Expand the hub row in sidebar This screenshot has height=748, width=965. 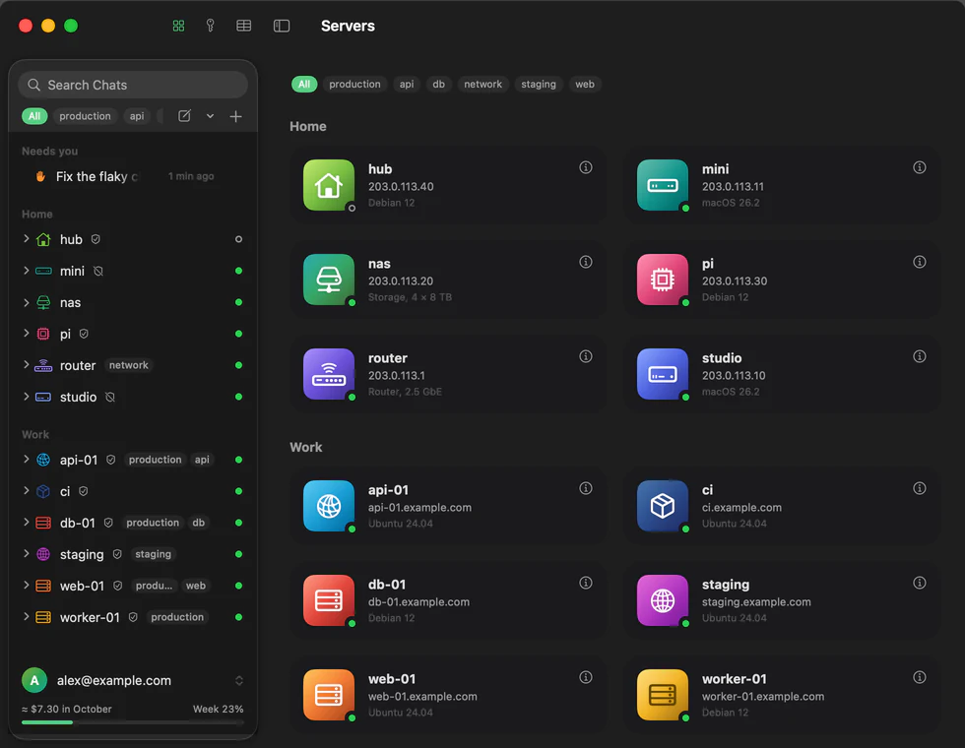click(x=26, y=238)
